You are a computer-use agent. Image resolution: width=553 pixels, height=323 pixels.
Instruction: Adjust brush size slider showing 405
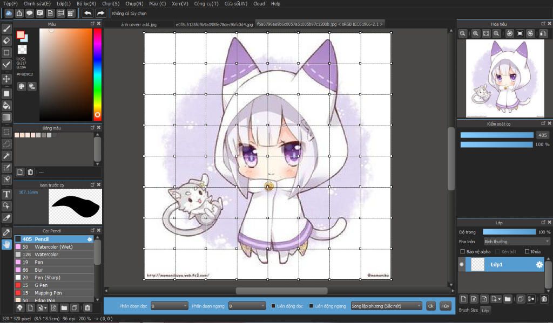tap(497, 135)
